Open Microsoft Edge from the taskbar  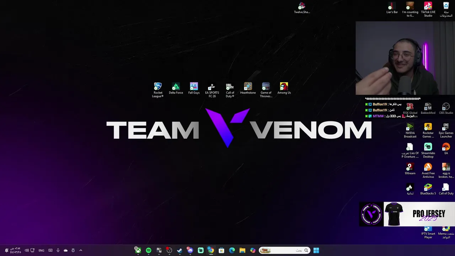(x=232, y=250)
